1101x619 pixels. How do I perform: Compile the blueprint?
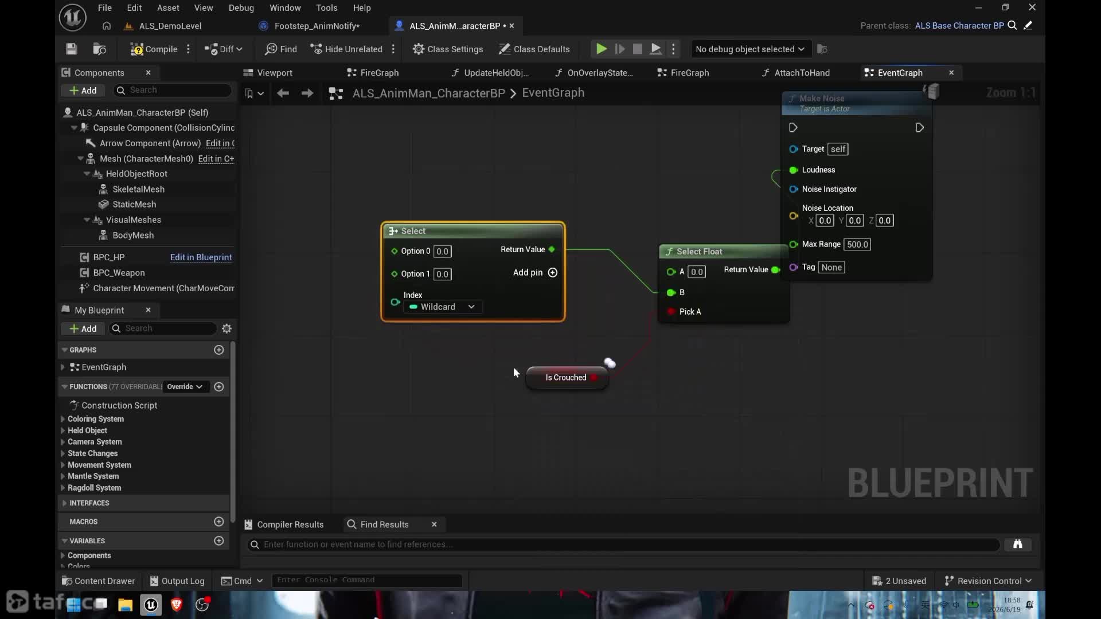click(x=154, y=49)
